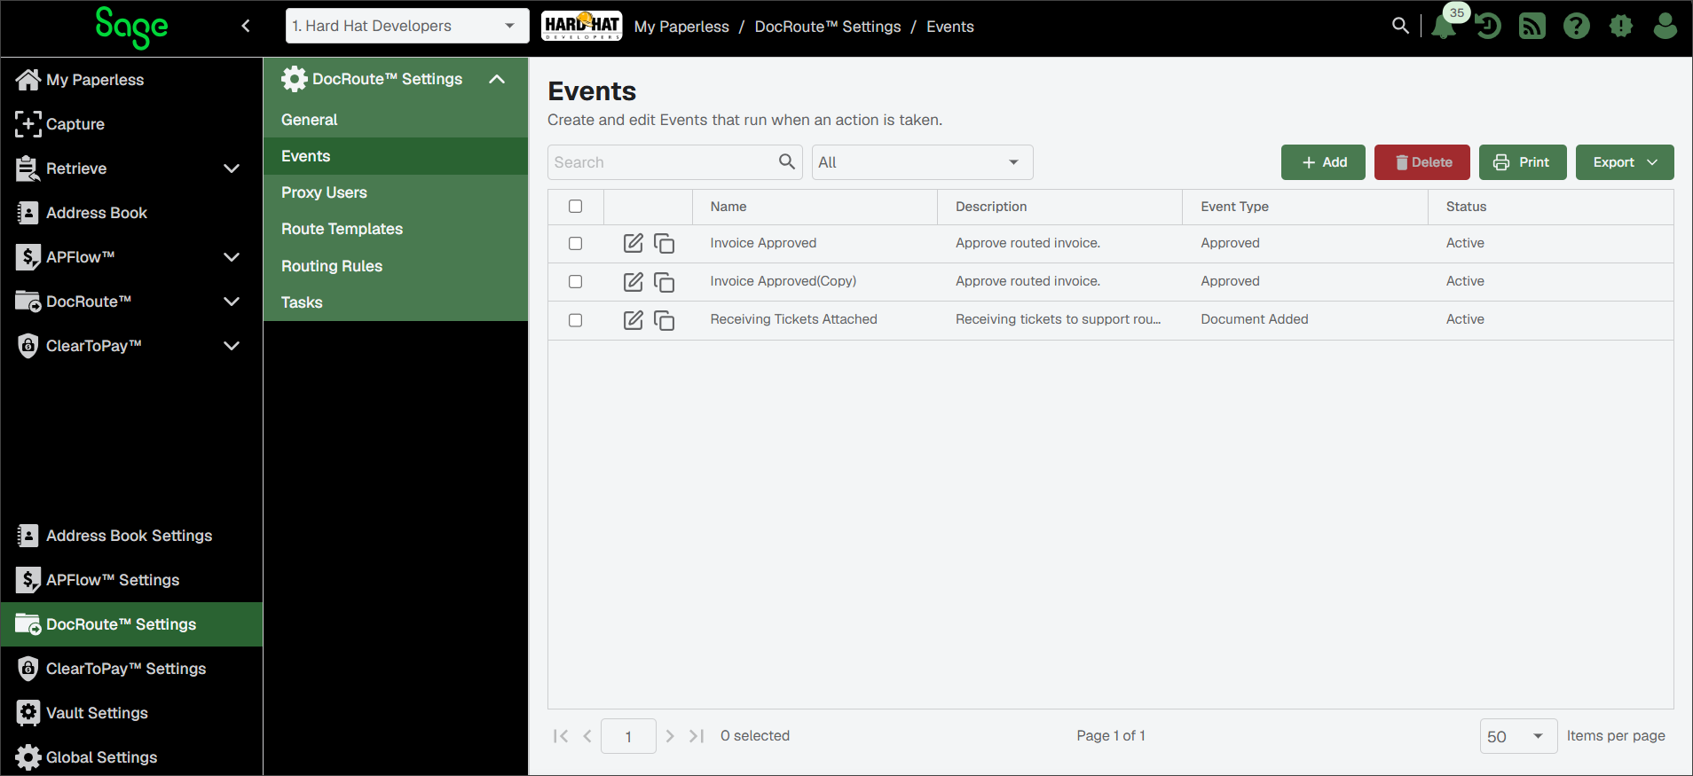This screenshot has height=776, width=1693.
Task: Copy the Receiving Tickets Attached event
Action: 665,319
